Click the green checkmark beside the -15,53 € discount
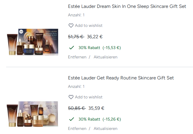193x134 pixels. (71, 48)
